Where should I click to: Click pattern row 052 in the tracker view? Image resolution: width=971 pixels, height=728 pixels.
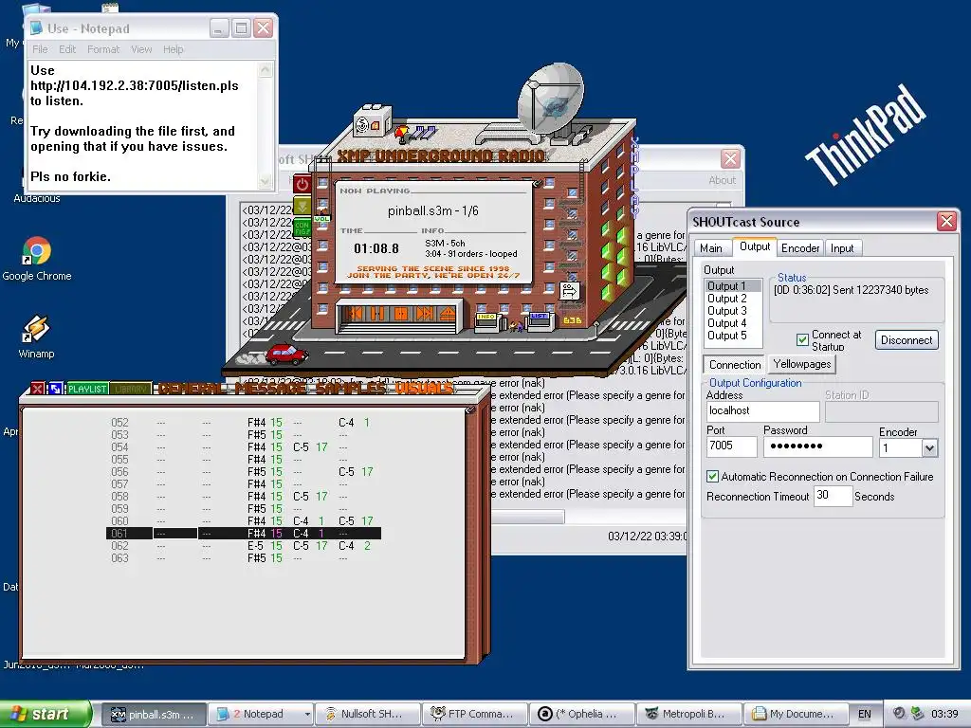(240, 422)
